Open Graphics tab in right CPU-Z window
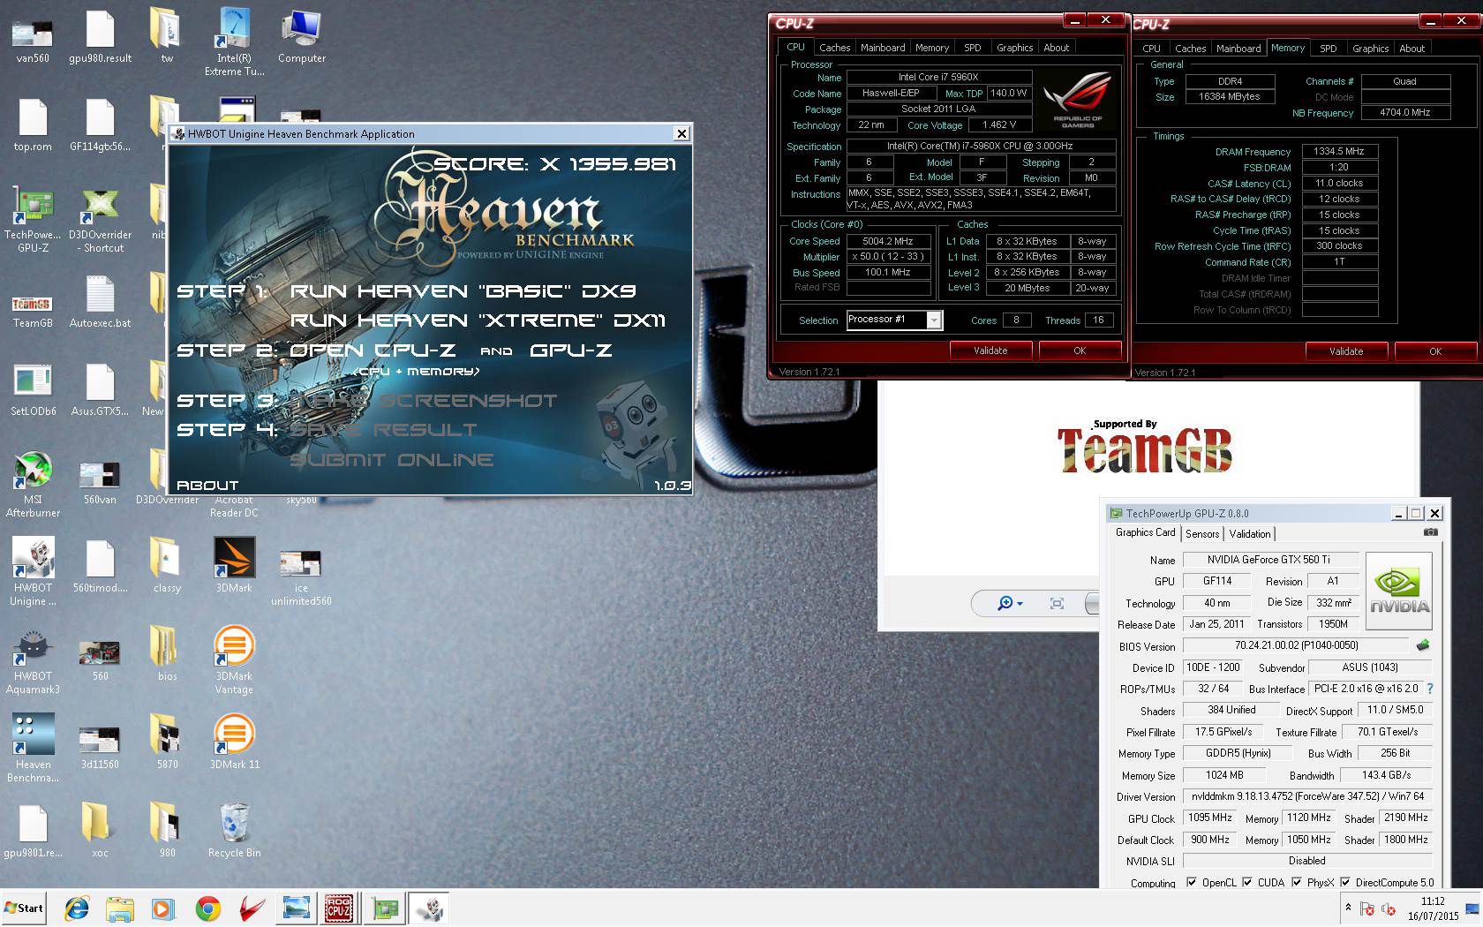 [1370, 49]
